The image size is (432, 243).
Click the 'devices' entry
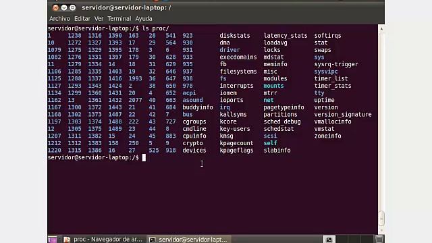point(194,151)
